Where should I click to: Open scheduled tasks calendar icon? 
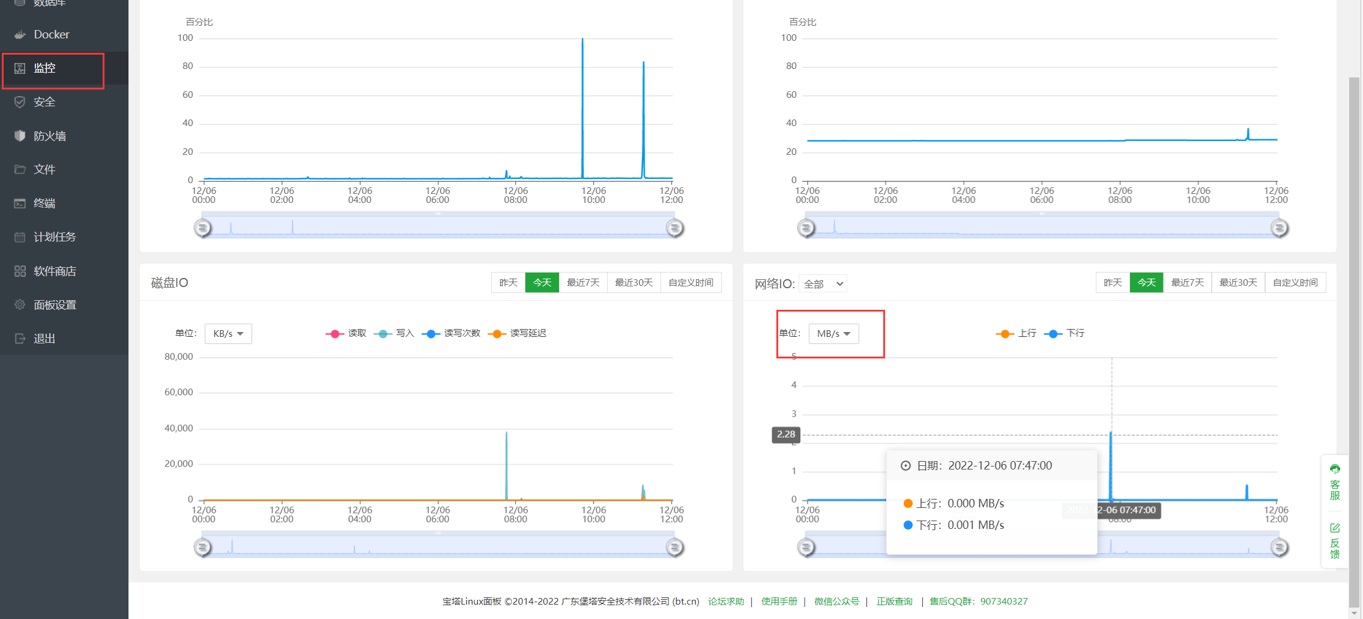[20, 237]
